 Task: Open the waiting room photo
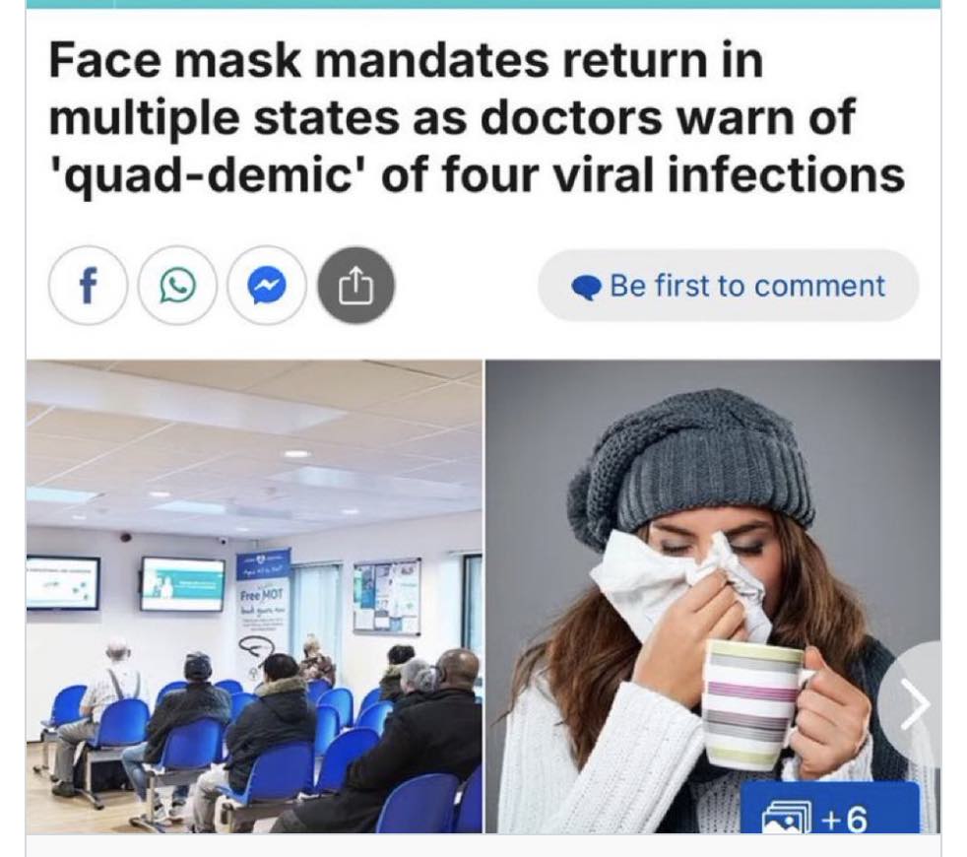click(254, 596)
